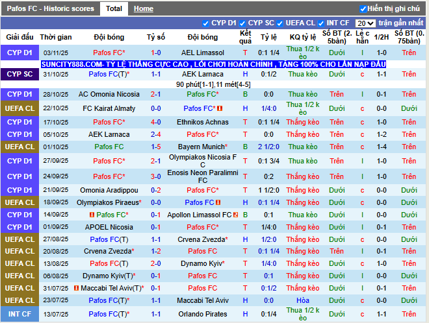Click UEFA CL badge for Bayern Munich match
The image size is (429, 323).
click(19, 147)
